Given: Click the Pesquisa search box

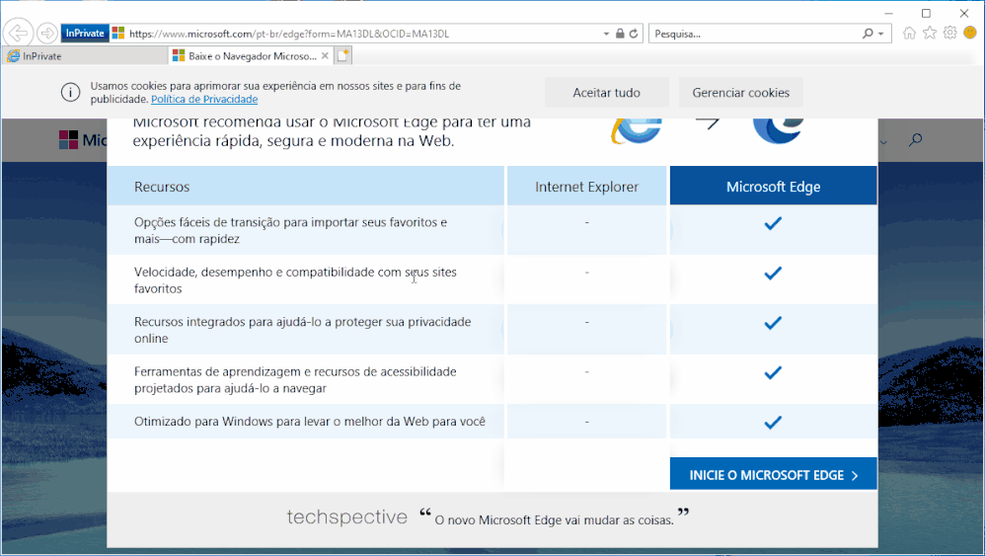Looking at the screenshot, I should (754, 34).
